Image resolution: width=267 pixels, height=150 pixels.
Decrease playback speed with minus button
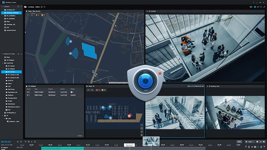[257, 142]
